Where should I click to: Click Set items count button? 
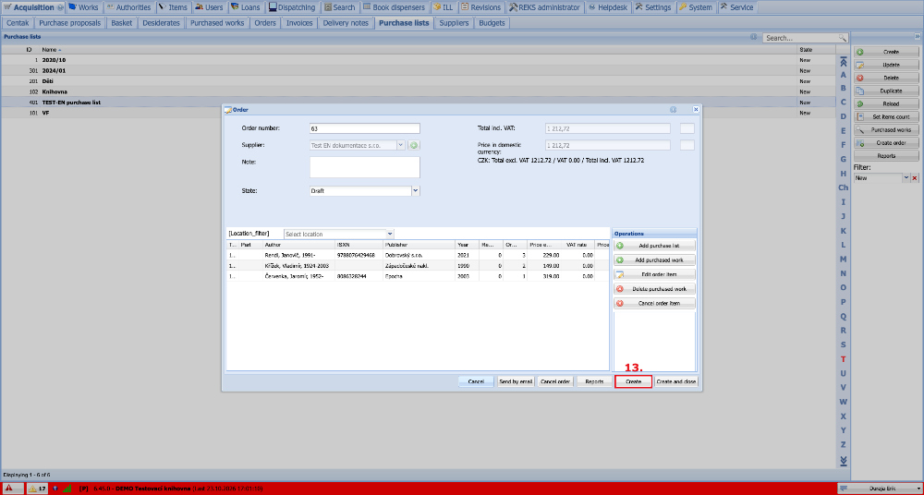(887, 116)
